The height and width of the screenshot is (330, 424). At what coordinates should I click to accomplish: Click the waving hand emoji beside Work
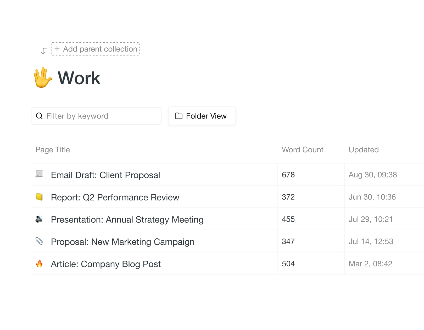(x=43, y=78)
